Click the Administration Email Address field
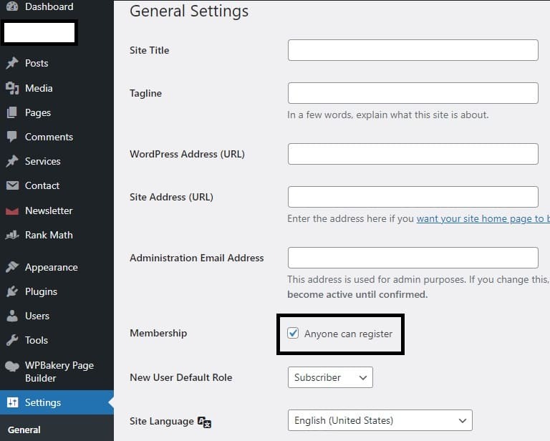The image size is (550, 441). pyautogui.click(x=412, y=258)
